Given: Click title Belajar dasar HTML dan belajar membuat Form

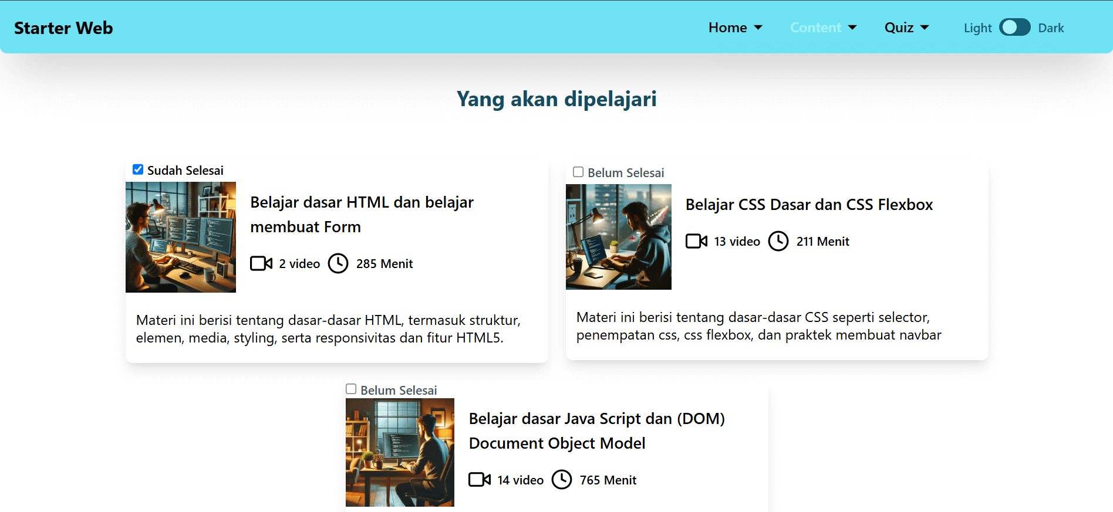Looking at the screenshot, I should 362,215.
